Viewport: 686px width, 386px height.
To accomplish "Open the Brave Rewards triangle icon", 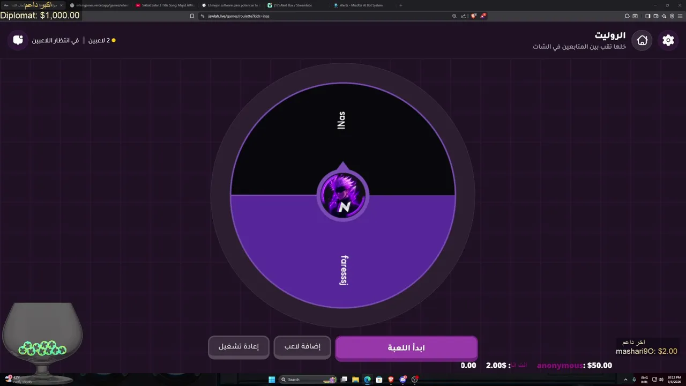I will point(483,16).
